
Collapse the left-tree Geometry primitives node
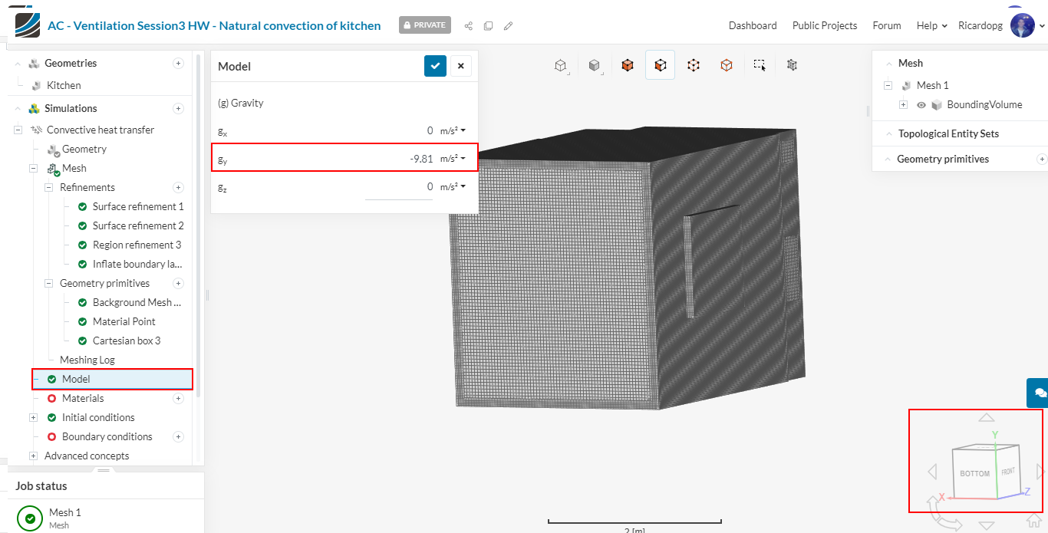coord(48,284)
